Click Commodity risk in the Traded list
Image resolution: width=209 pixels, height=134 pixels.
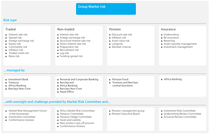tap(18, 47)
